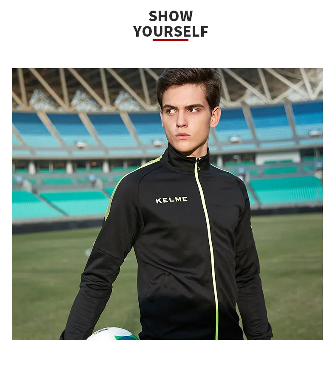The image size is (336, 375).
Task: Select the word YOURSELF in the heading
Action: click(x=171, y=32)
